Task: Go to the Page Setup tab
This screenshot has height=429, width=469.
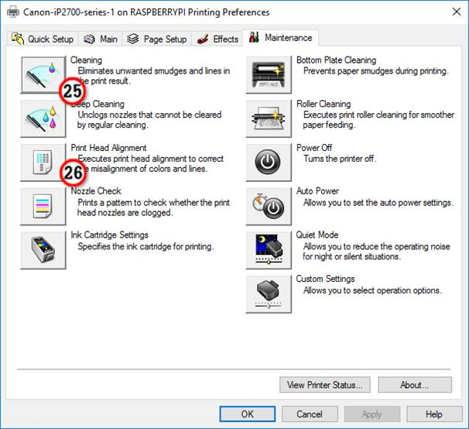Action: pos(157,39)
